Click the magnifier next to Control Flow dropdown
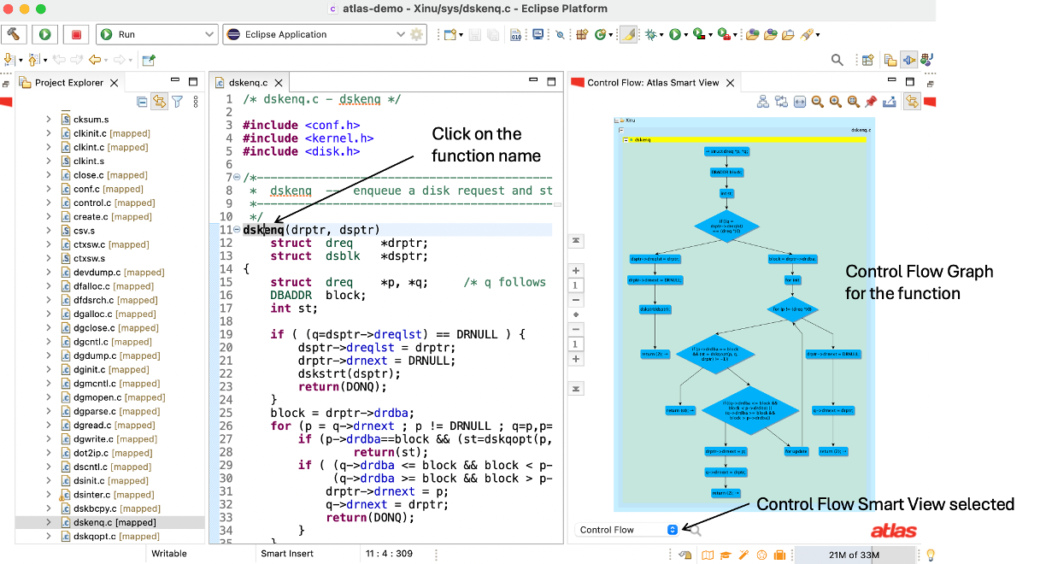The width and height of the screenshot is (1046, 564). click(x=695, y=531)
